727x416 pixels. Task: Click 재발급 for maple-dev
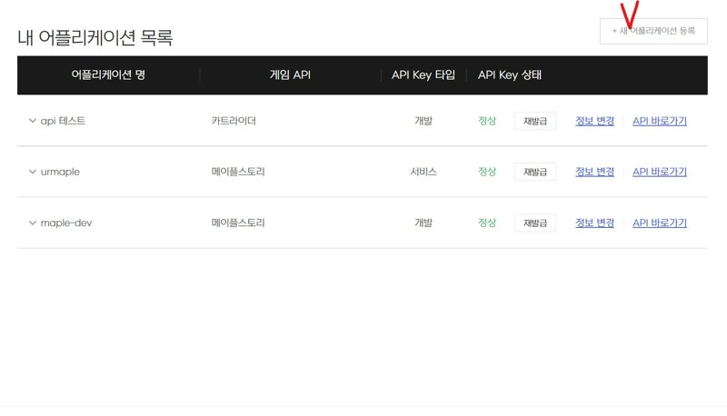tap(535, 223)
